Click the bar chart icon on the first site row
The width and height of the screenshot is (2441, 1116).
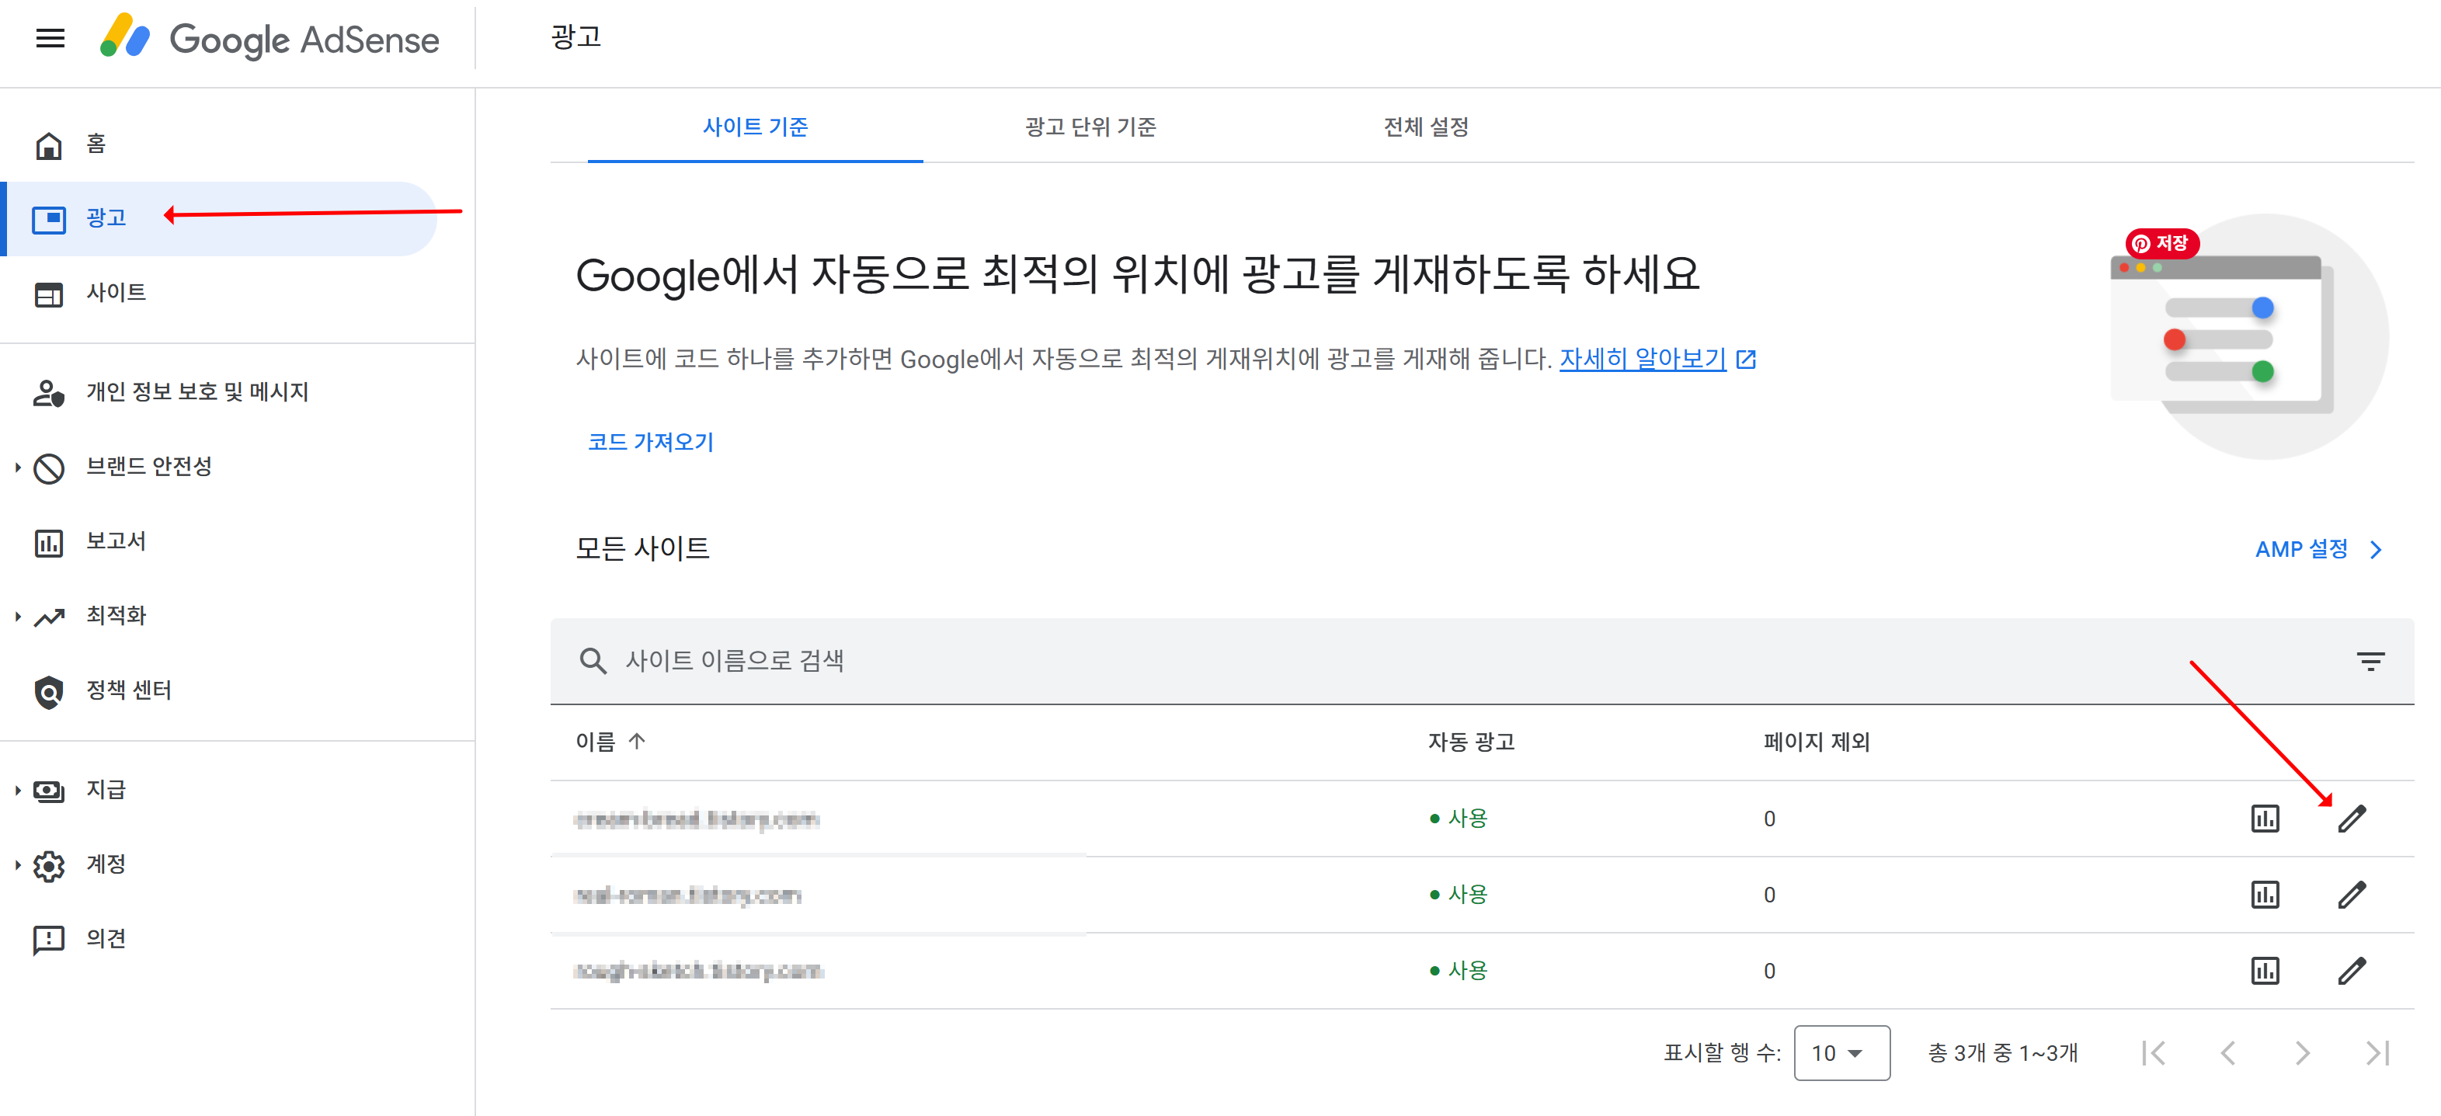[x=2265, y=819]
